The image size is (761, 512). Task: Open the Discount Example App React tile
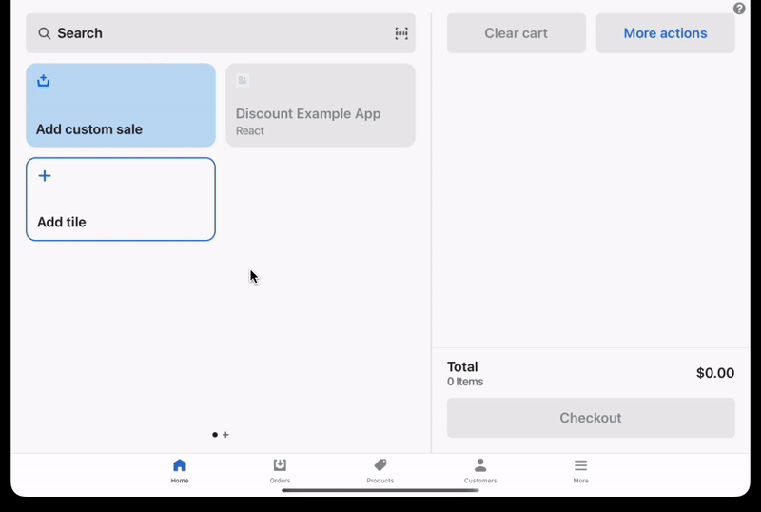click(x=321, y=106)
